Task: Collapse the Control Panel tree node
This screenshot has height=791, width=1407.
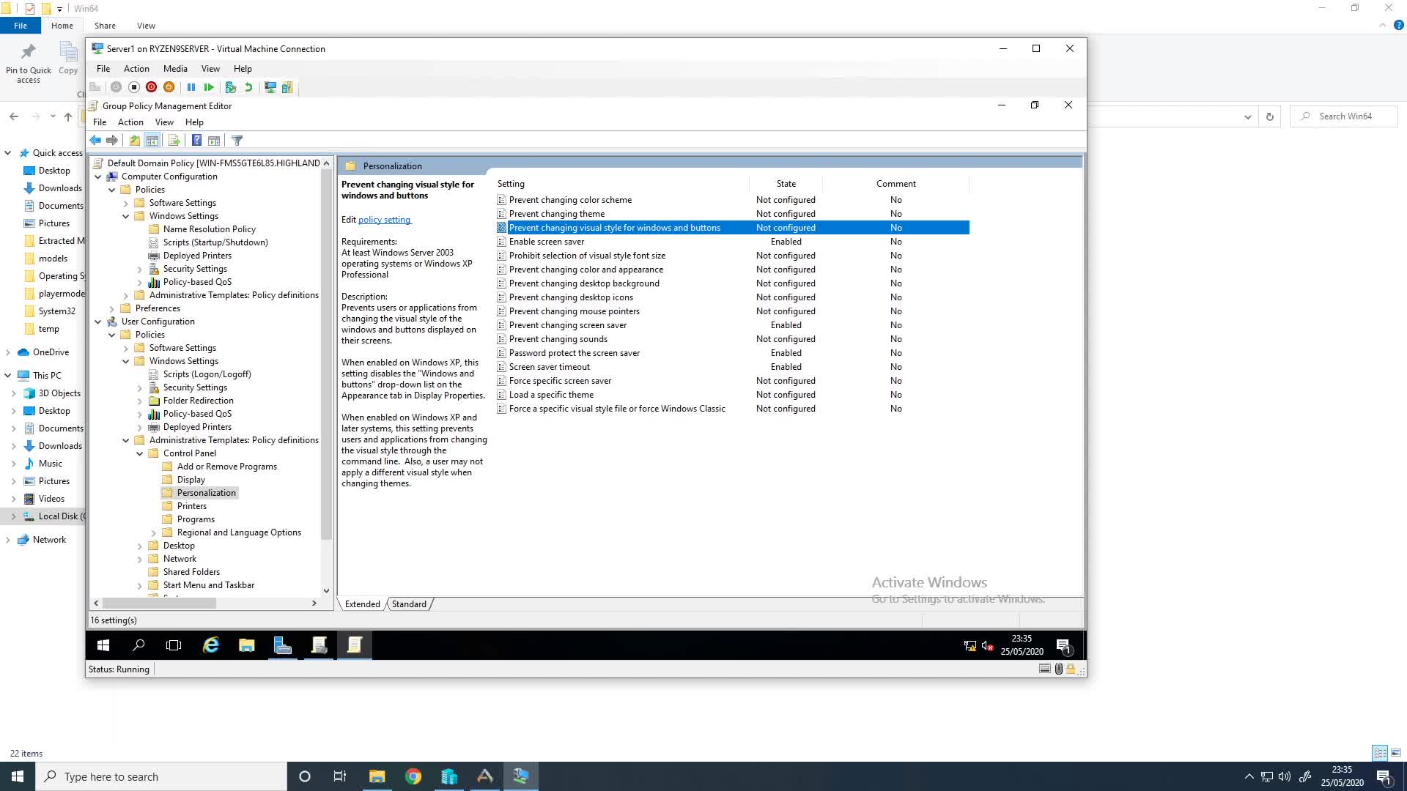Action: click(140, 453)
